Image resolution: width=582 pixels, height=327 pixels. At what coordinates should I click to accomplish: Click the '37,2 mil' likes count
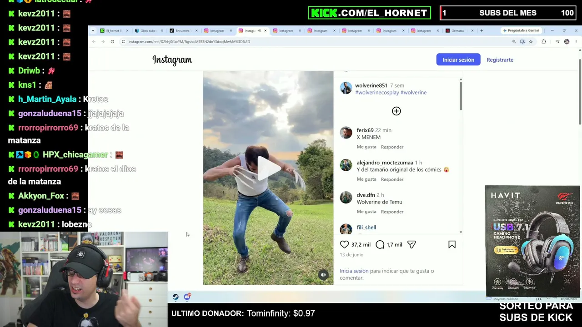coord(361,245)
